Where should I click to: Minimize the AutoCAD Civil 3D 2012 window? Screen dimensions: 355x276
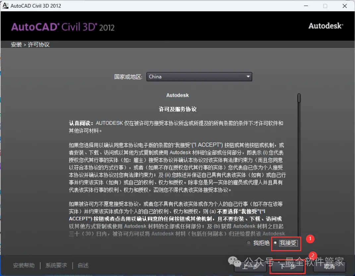tap(306, 6)
